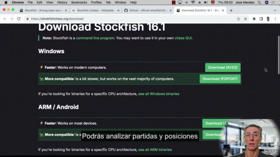The width and height of the screenshot is (280, 157).
Task: Click the turtle icon in Windows More compatible row
Action: point(42,79)
